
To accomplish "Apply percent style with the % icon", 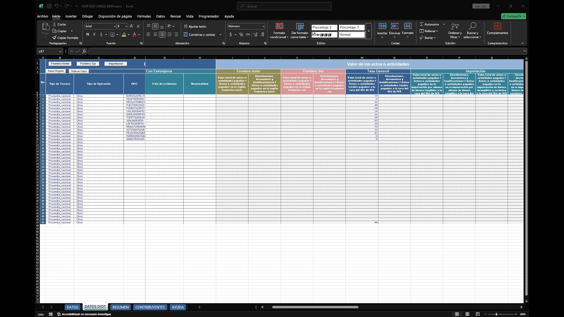I will coord(241,34).
